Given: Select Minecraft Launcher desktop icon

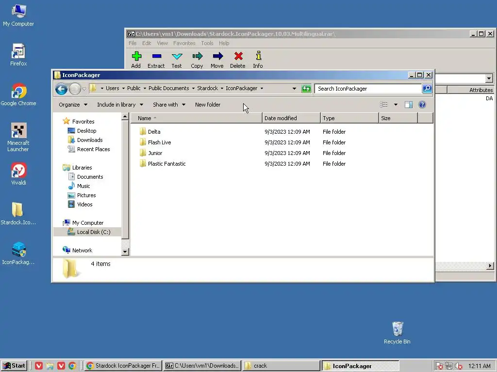Looking at the screenshot, I should pyautogui.click(x=18, y=137).
